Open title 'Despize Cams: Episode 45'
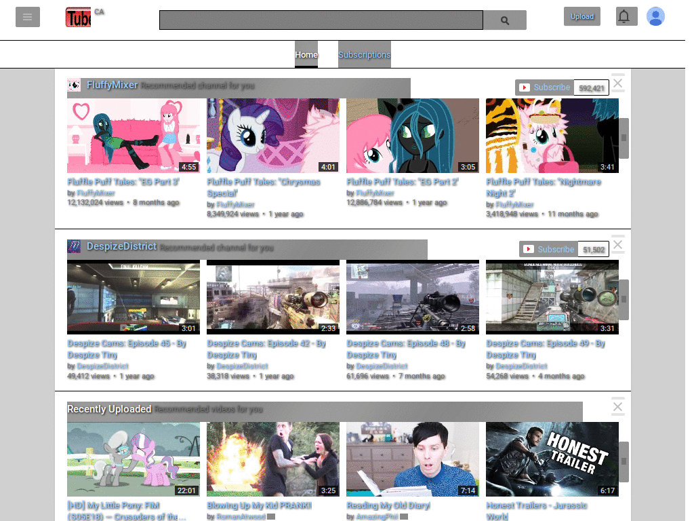694x521 pixels. pos(127,349)
